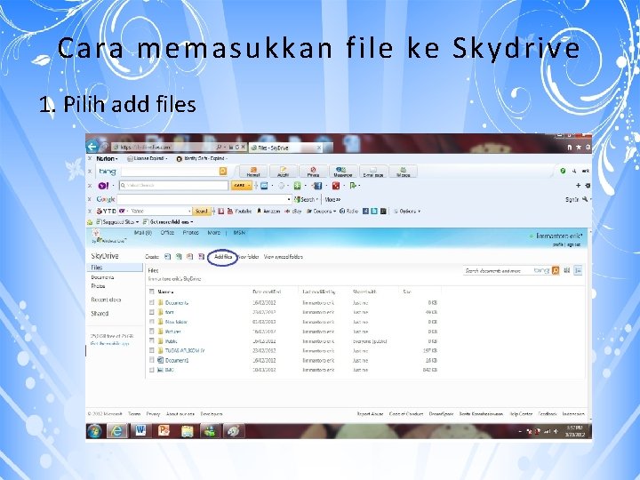
Task: Open the Google toolbar search box dropdown
Action: click(x=289, y=199)
